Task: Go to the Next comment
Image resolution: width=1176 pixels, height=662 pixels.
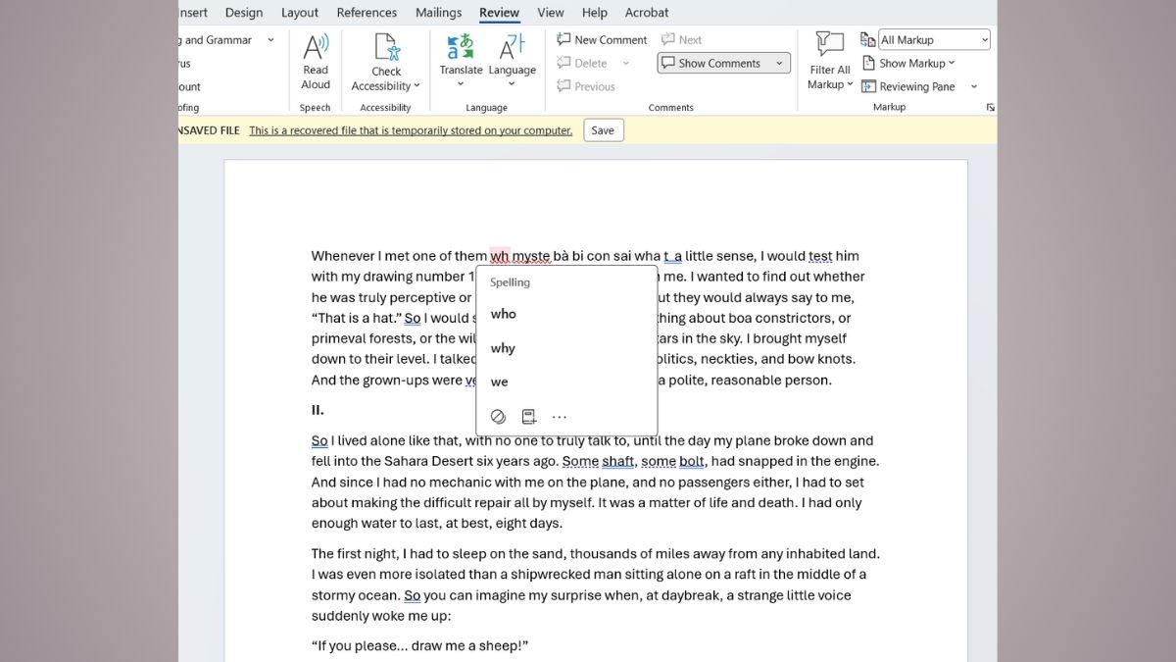Action: [x=681, y=40]
